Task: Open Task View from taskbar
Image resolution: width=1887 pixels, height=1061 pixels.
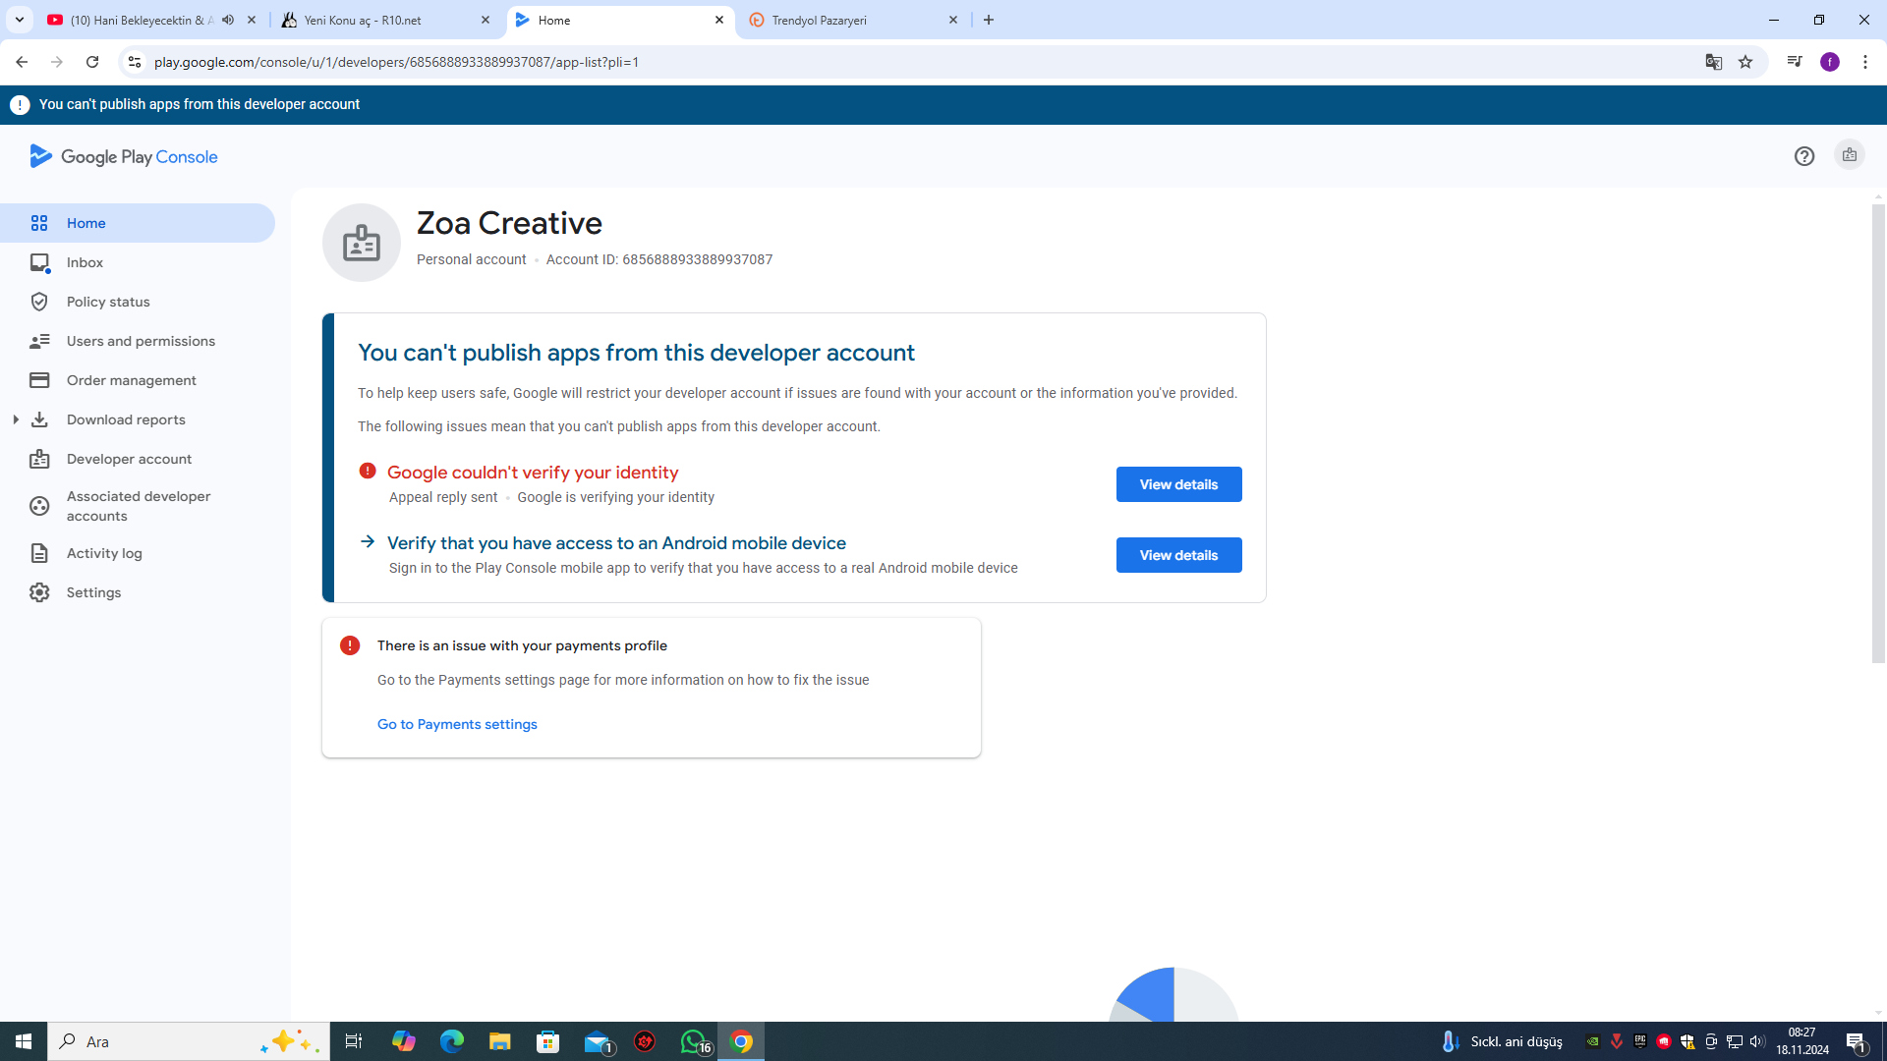Action: 354,1041
